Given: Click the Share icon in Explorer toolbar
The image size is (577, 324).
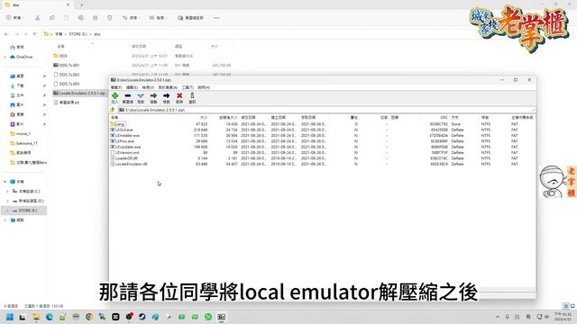Looking at the screenshot, I should point(95,18).
